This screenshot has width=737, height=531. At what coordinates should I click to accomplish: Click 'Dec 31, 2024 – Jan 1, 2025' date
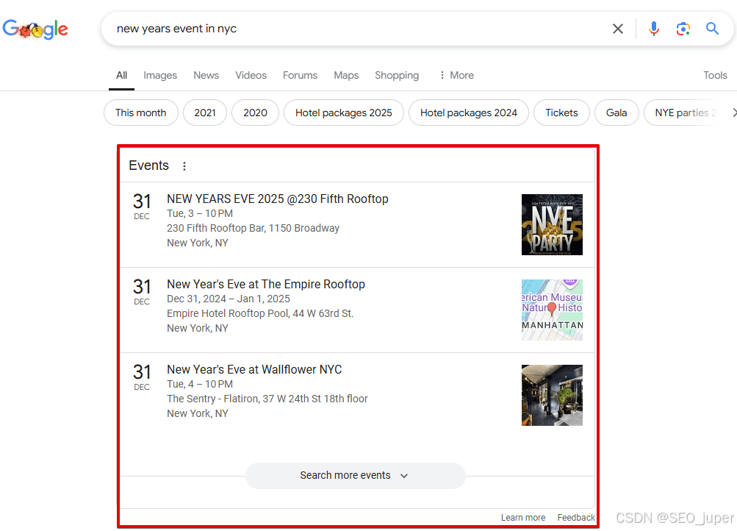229,299
